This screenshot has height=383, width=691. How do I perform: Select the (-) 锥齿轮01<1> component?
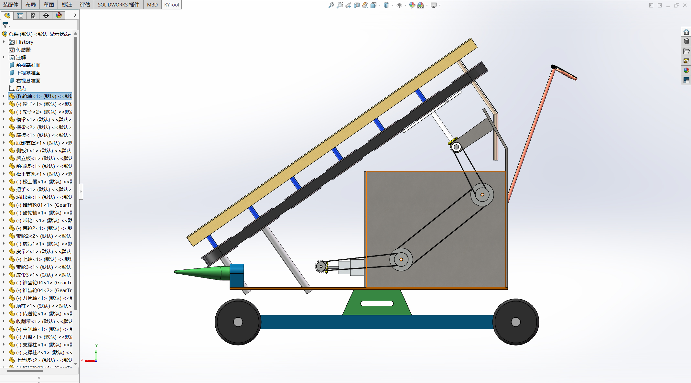pos(40,205)
